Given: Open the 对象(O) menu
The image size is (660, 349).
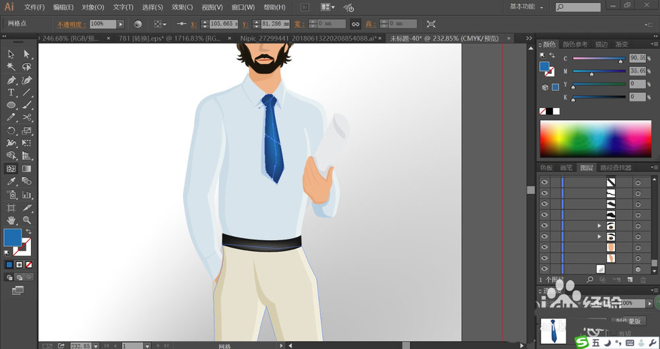Looking at the screenshot, I should (93, 7).
